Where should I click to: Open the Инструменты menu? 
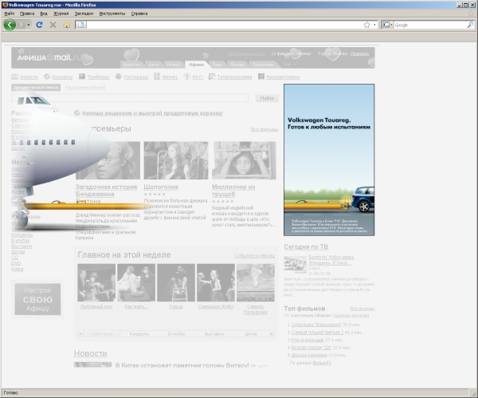tap(112, 14)
